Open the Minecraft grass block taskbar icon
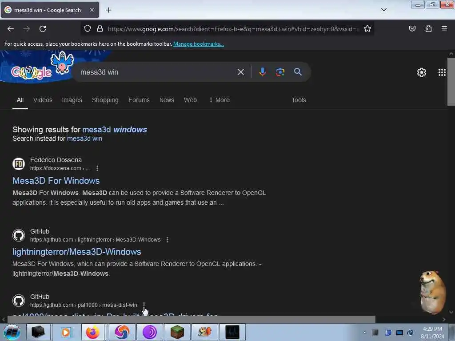Image resolution: width=455 pixels, height=341 pixels. (177, 332)
